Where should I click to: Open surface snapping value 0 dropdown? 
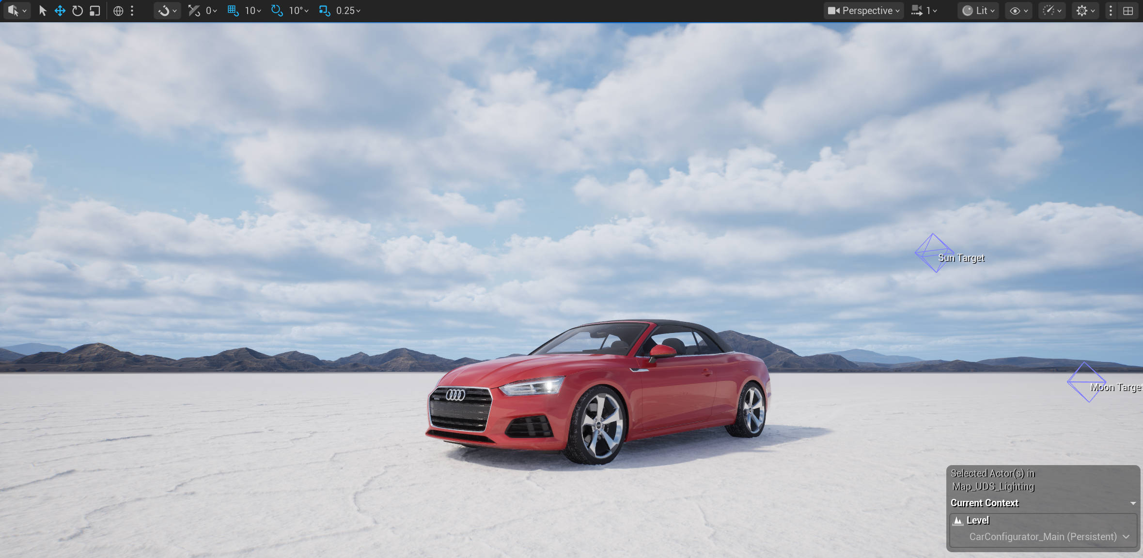(x=211, y=11)
